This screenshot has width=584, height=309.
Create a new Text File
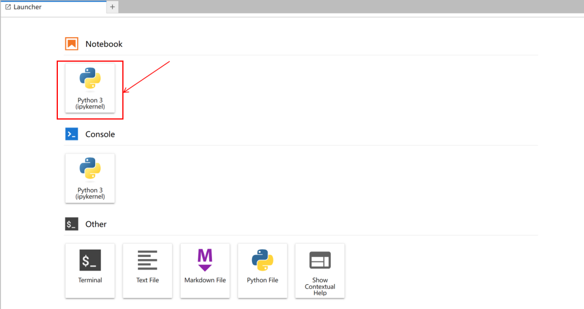coord(148,271)
